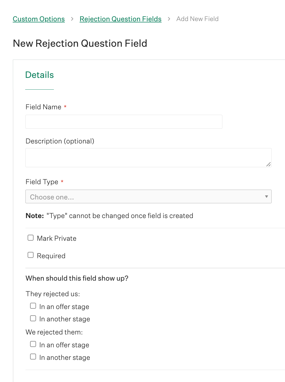The width and height of the screenshot is (285, 382).
Task: Click inside the Field Name input
Action: click(124, 122)
